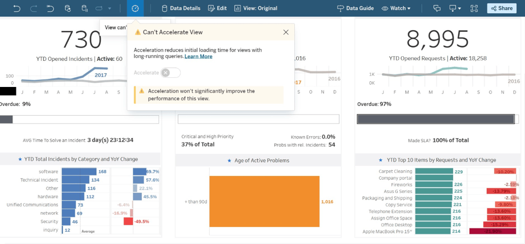
Task: Click the AVG time value 3 day(s) 23:12:34
Action: (x=110, y=140)
